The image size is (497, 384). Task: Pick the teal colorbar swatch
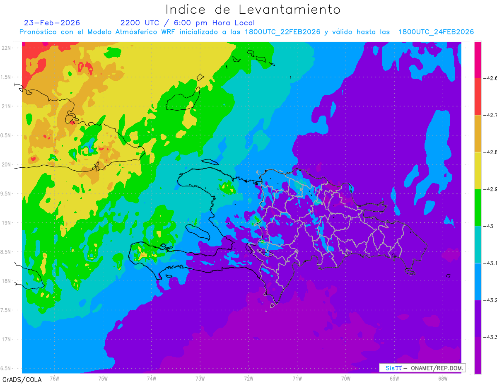point(478,244)
